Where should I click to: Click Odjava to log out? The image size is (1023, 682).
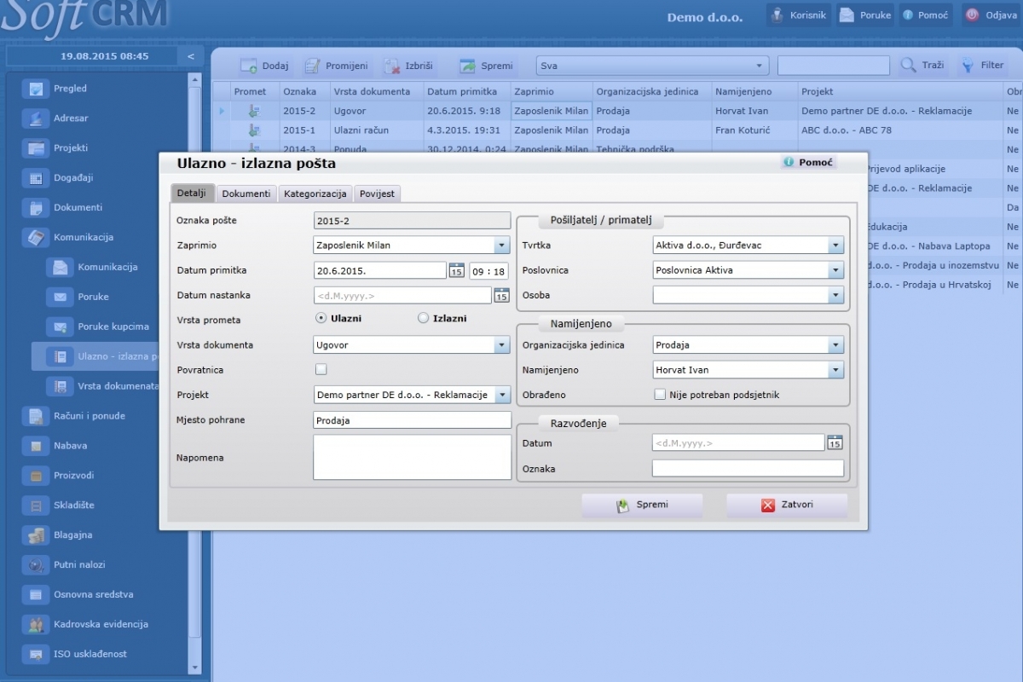[x=991, y=15]
